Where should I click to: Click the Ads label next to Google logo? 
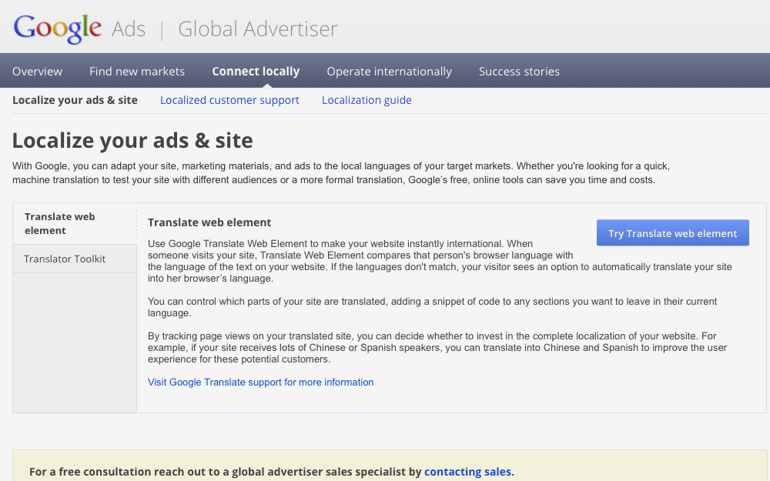[128, 28]
